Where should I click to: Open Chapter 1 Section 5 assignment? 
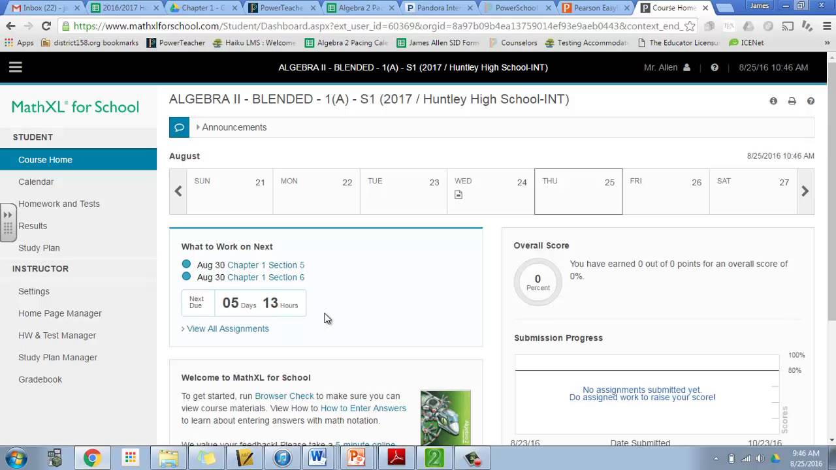pyautogui.click(x=266, y=265)
